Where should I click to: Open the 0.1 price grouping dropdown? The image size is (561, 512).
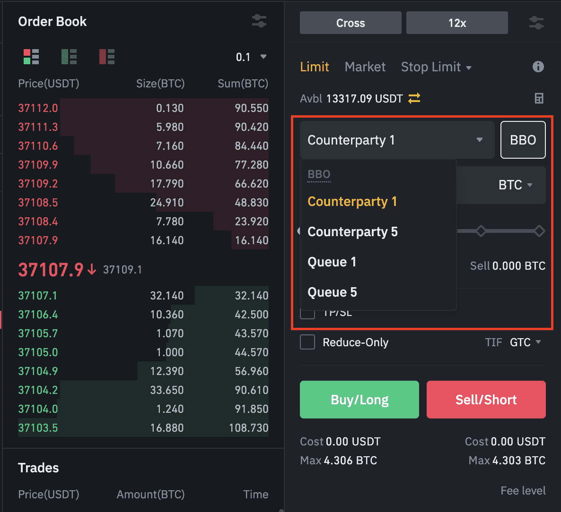251,57
